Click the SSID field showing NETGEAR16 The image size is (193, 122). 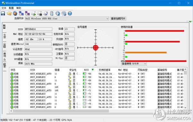[x=38, y=29]
